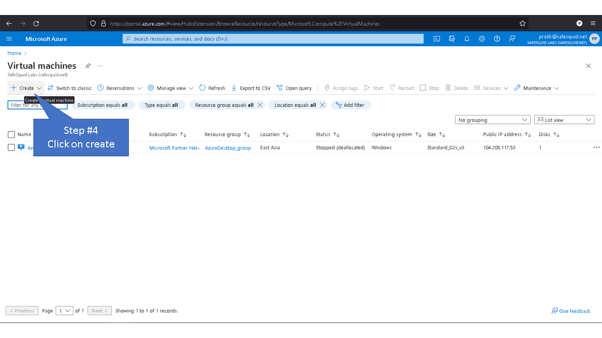Viewport: 602px width, 338px height.
Task: Pin the Virtual machines page
Action: click(88, 66)
